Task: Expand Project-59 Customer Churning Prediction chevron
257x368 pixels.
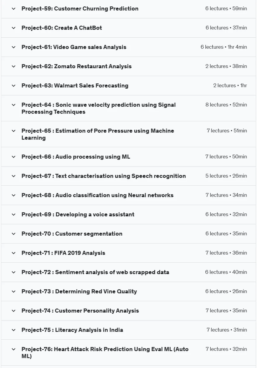Action: pyautogui.click(x=13, y=9)
